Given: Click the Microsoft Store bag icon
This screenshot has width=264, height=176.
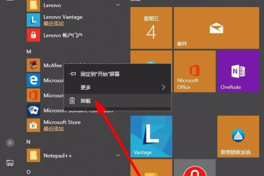Looking at the screenshot, I should coord(33,125).
